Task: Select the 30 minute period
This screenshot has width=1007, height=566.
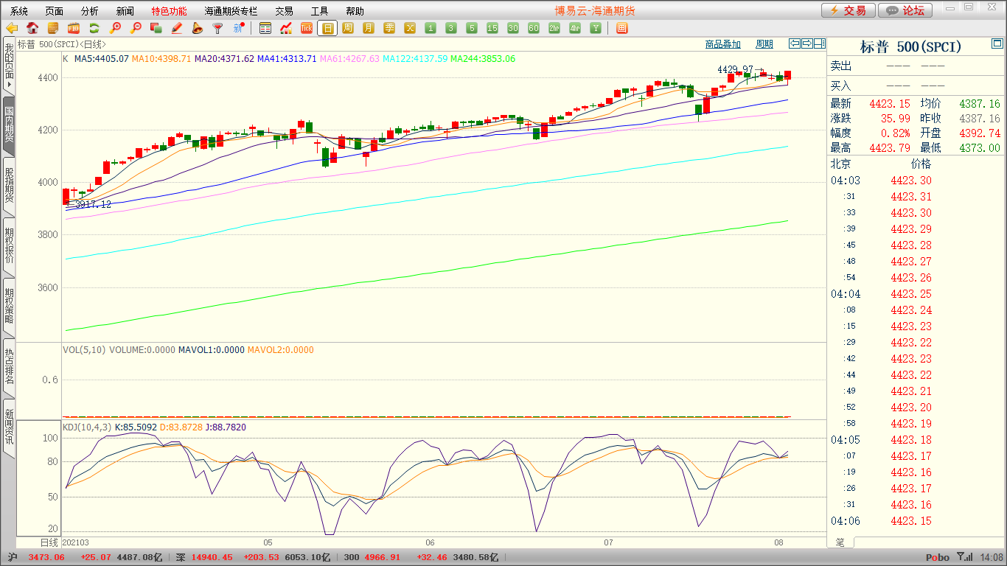Action: click(513, 28)
